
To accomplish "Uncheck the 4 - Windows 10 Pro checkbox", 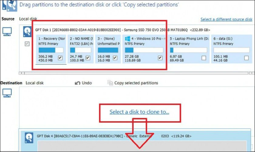I will [160, 58].
